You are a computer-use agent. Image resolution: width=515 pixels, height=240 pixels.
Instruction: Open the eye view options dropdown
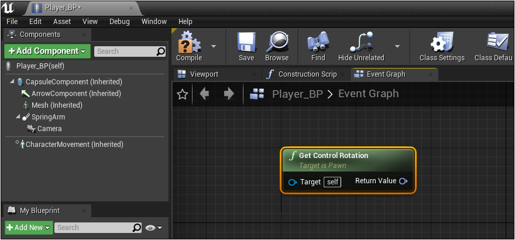[154, 228]
